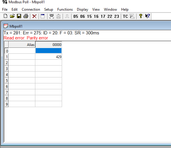
Task: Select function 17 toolbar button
Action: (103, 16)
